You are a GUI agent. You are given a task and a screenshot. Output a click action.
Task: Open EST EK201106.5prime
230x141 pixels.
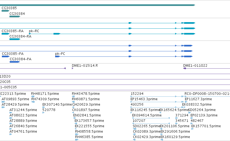(175, 126)
